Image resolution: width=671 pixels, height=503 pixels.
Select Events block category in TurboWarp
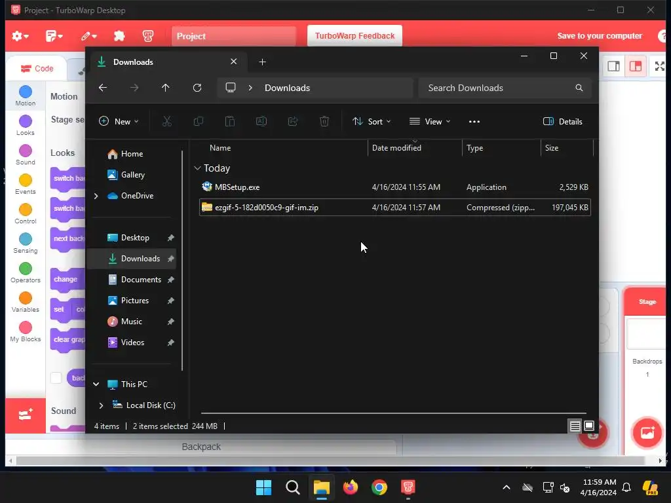26,184
